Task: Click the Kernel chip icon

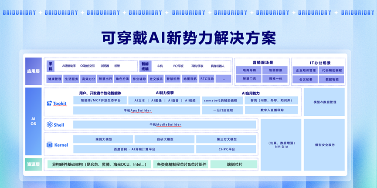Action: pos(50,145)
